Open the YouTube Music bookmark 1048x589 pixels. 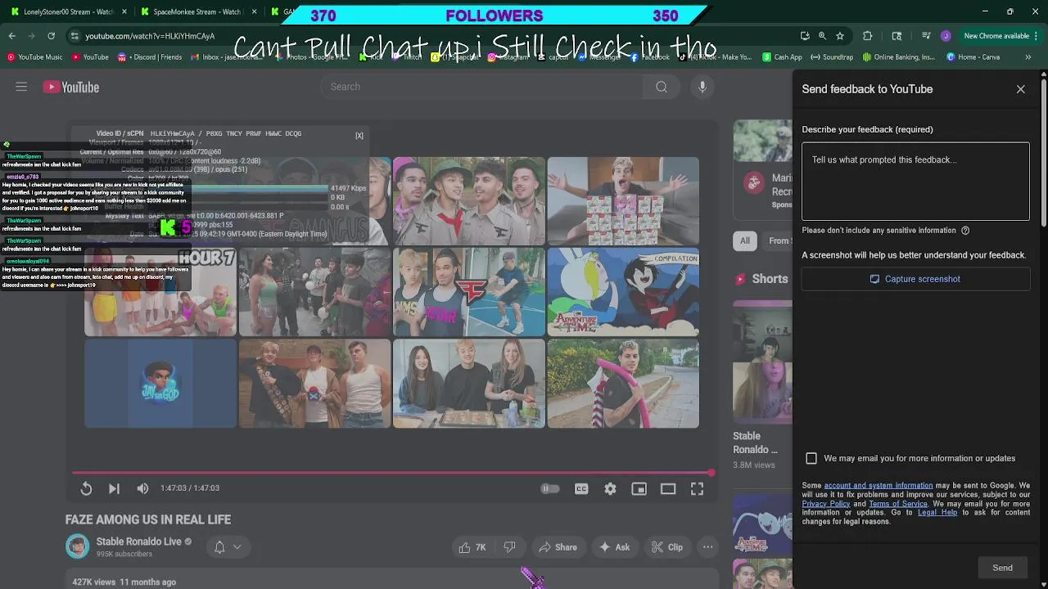(x=35, y=57)
